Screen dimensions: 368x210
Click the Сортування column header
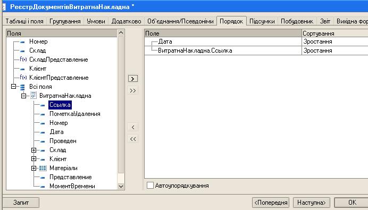point(335,33)
